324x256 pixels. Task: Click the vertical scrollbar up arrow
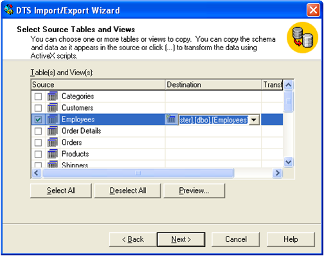pos(289,85)
